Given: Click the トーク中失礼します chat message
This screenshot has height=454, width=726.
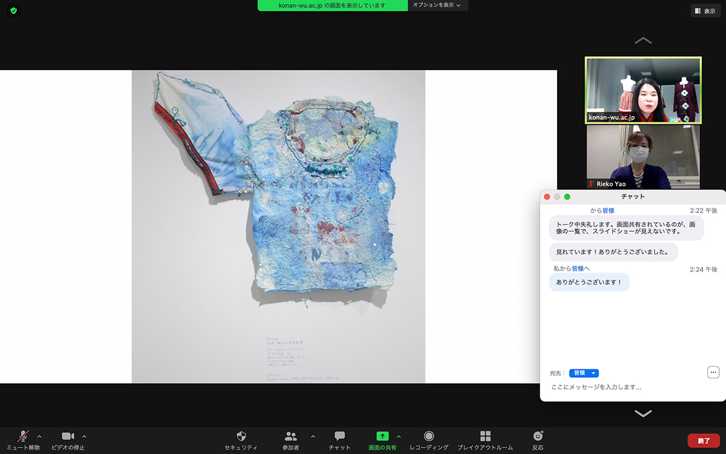Looking at the screenshot, I should (x=626, y=228).
